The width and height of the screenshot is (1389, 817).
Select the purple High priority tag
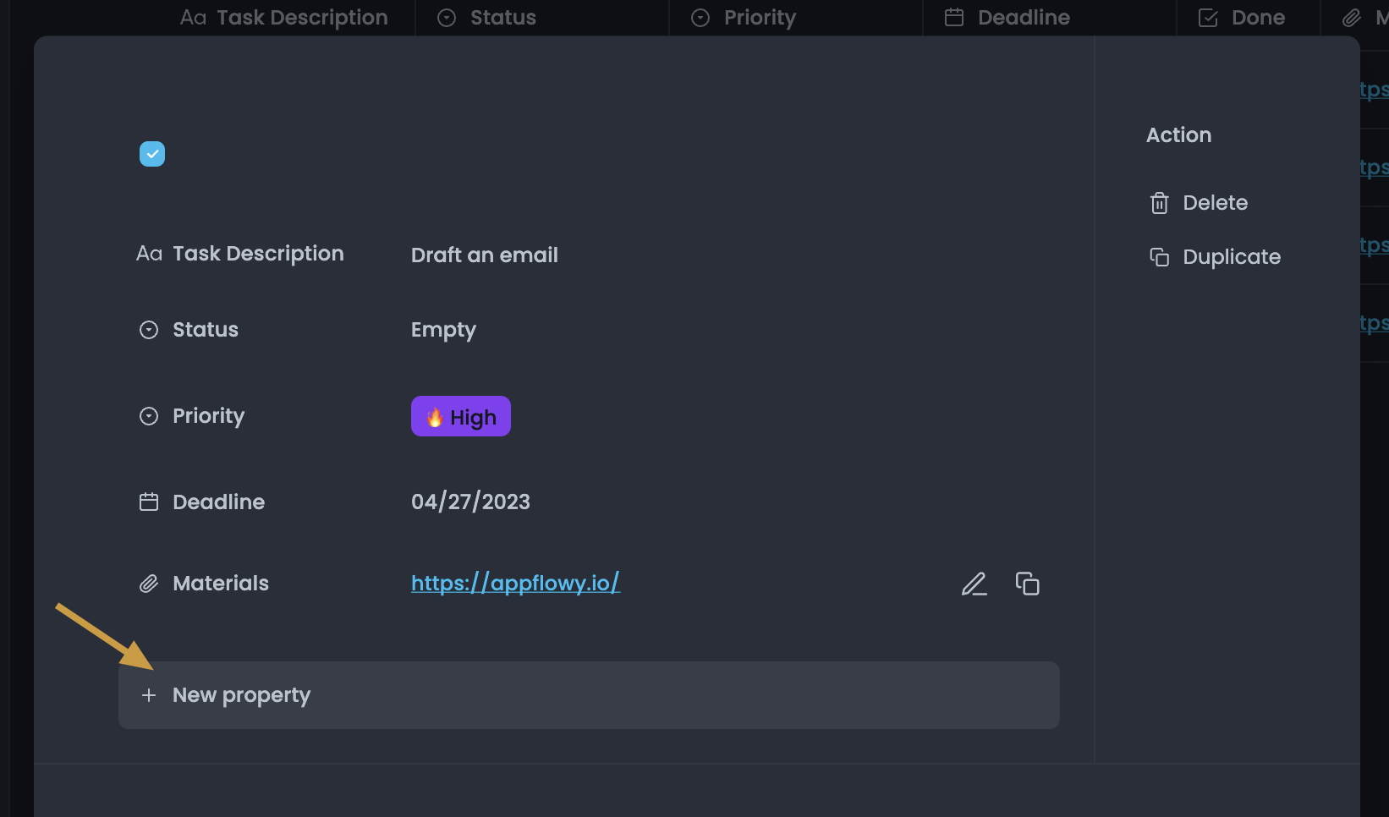(x=461, y=416)
